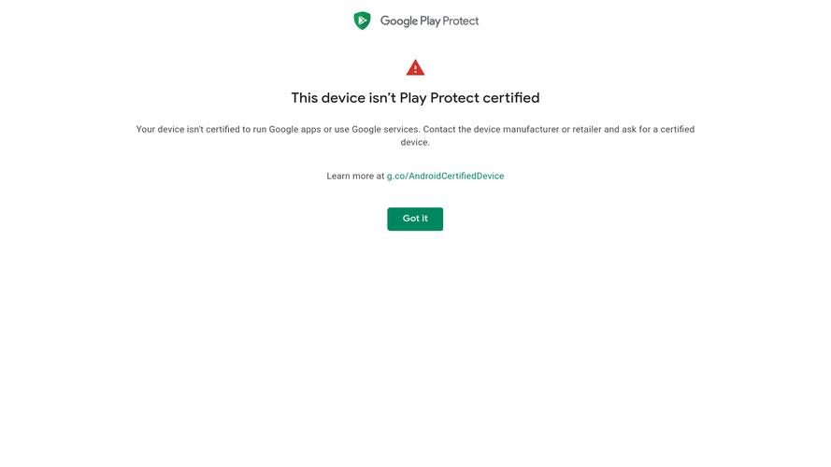831x467 pixels.
Task: Click the "This device isn't Play Protect certified" heading
Action: 415,98
